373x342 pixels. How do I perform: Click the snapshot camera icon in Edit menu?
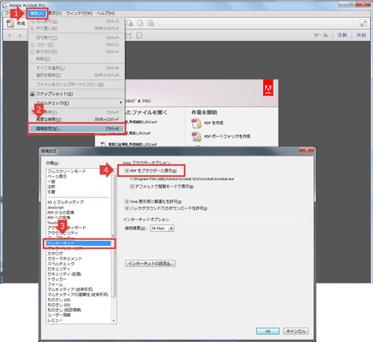point(32,94)
